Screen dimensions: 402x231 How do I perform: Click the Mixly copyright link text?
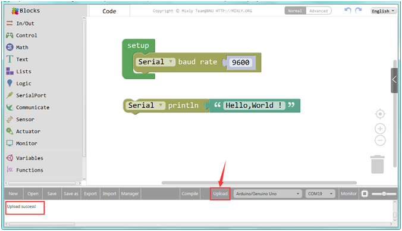click(202, 11)
